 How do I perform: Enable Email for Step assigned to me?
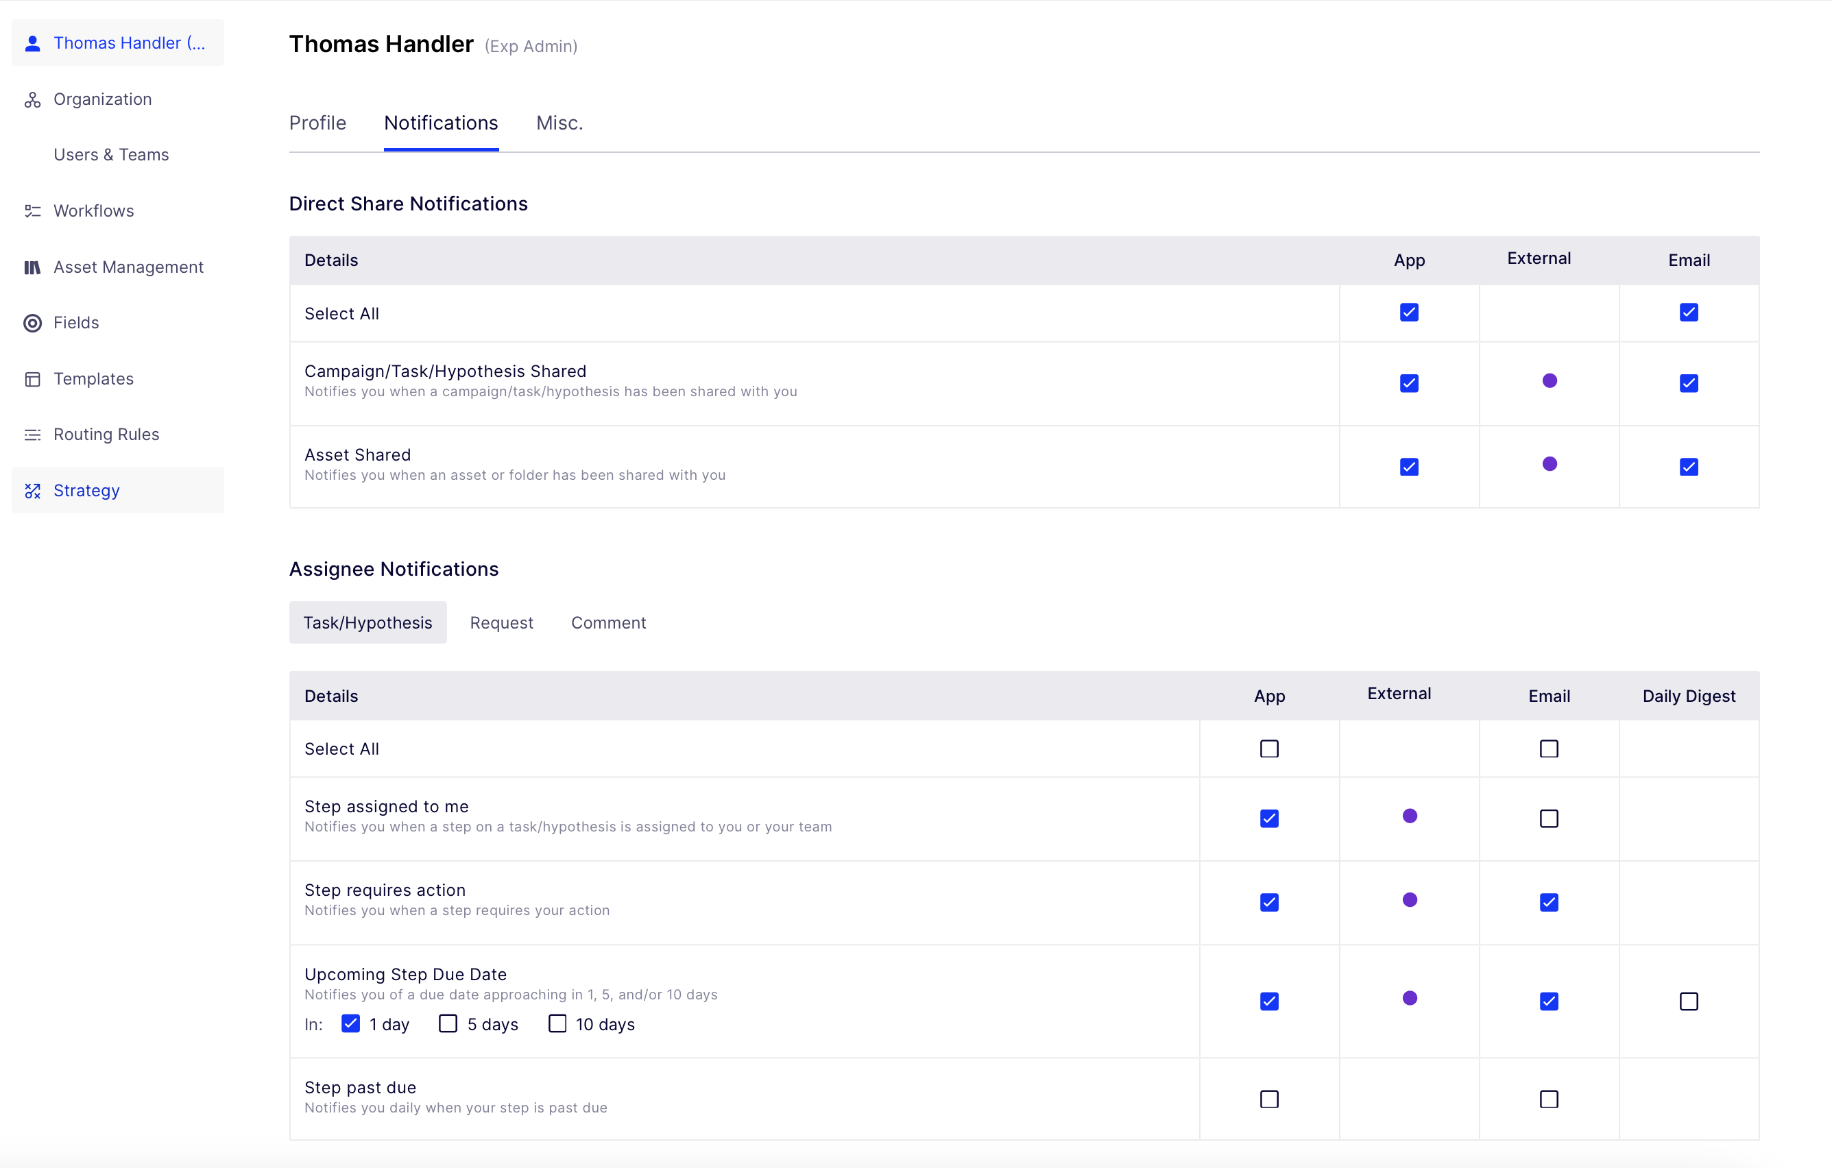(1548, 819)
